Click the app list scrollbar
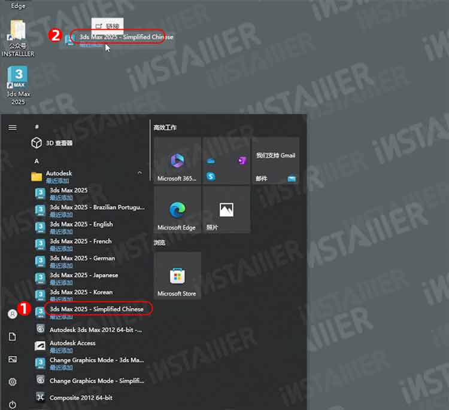The image size is (449, 410). point(150,151)
